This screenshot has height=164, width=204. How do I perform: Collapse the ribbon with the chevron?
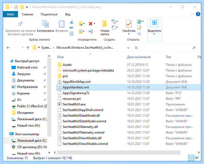(192, 14)
